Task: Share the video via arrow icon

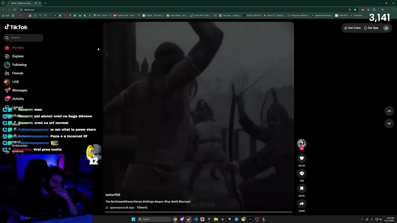Action: [x=301, y=203]
